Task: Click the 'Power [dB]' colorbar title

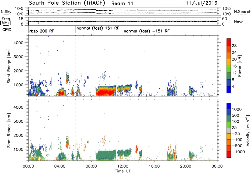Action: tap(240, 66)
